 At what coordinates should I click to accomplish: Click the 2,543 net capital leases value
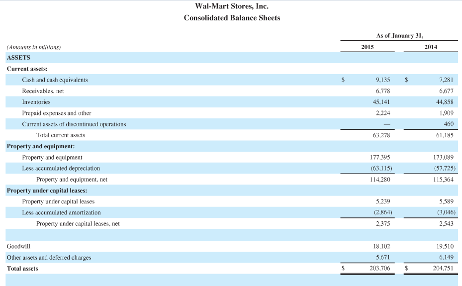pyautogui.click(x=446, y=223)
